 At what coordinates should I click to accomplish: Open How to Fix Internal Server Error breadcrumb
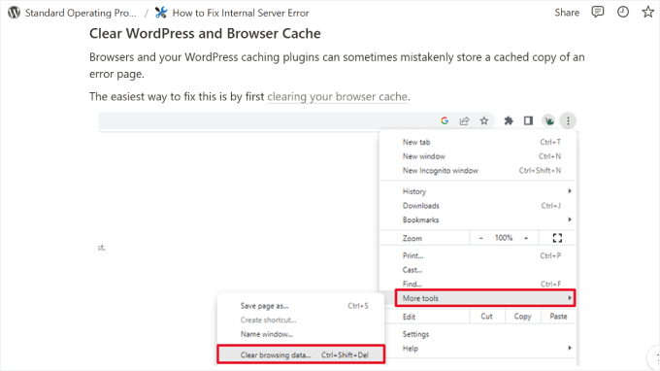point(241,13)
